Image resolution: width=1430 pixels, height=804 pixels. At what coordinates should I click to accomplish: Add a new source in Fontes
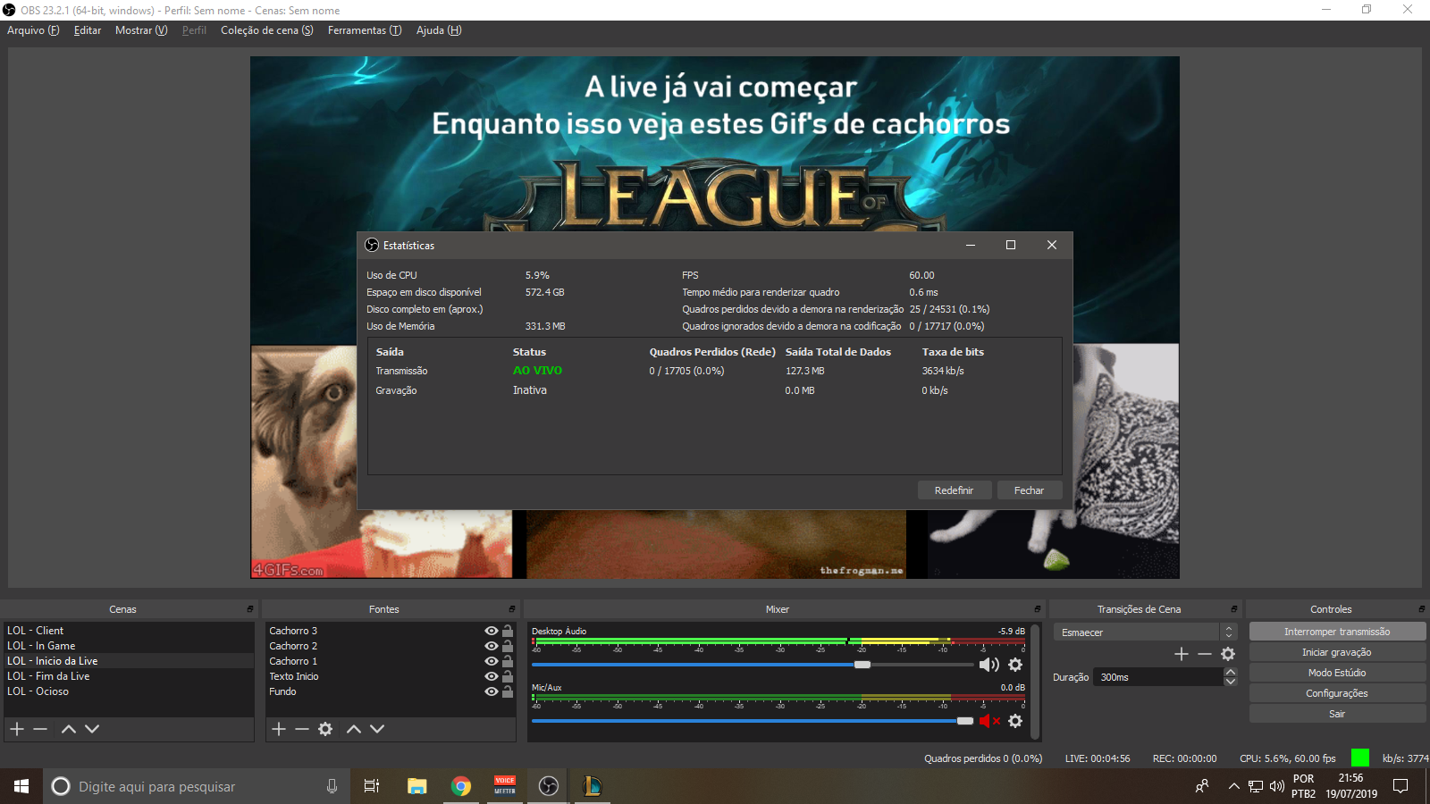279,729
